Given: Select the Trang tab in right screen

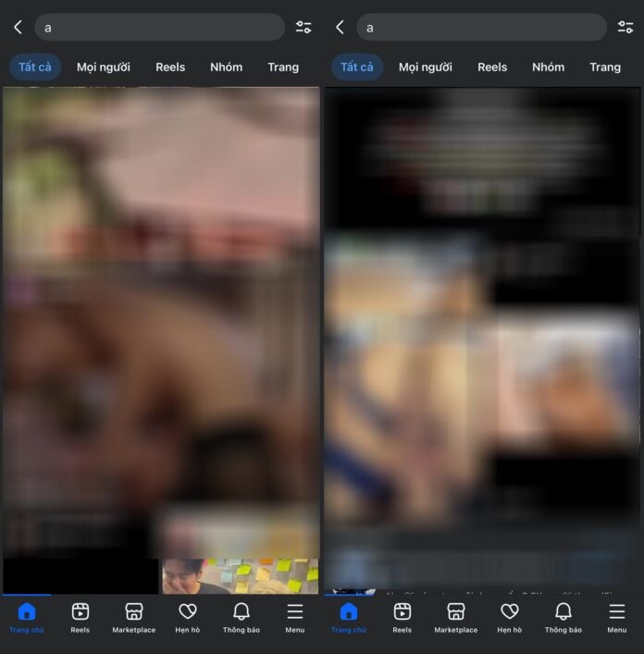Looking at the screenshot, I should 605,67.
